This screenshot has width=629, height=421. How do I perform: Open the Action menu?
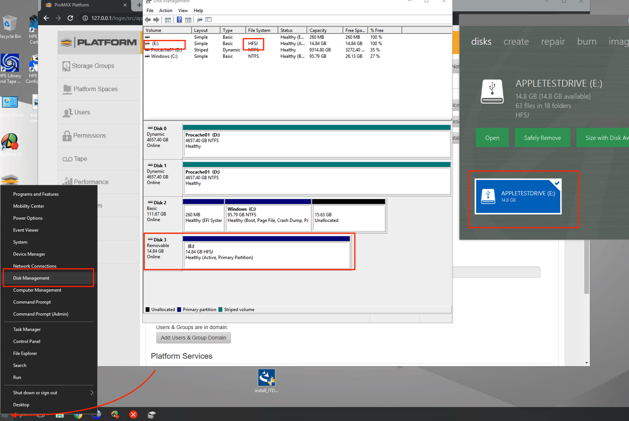coord(166,10)
